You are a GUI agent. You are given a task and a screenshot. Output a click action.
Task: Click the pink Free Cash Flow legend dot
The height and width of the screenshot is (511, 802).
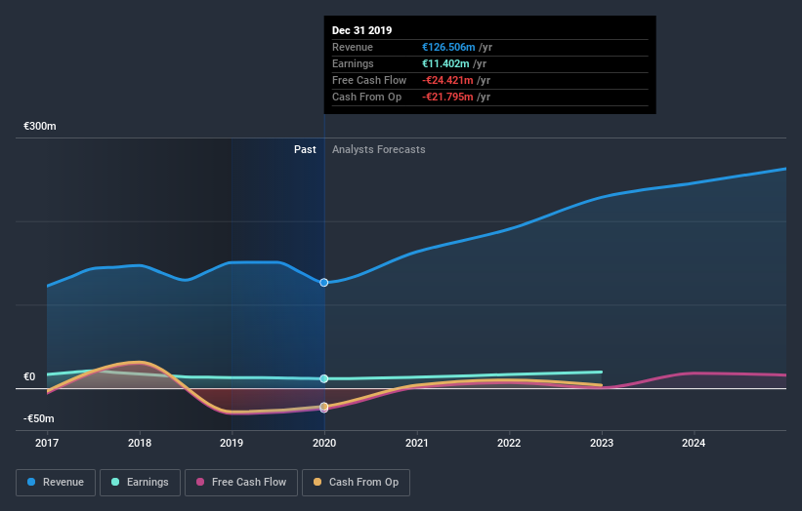tap(200, 482)
